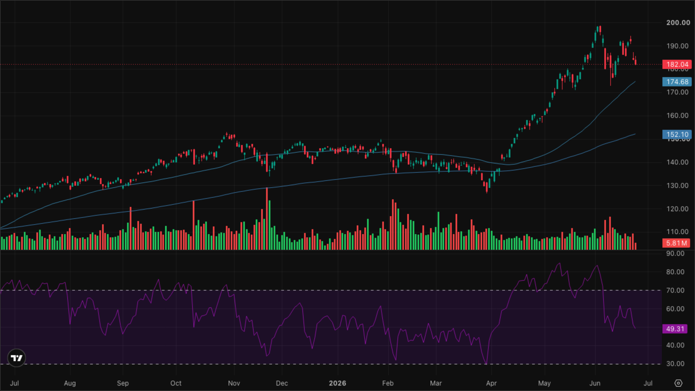Click the Nov marker on time axis
This screenshot has width=695, height=391.
(234, 383)
